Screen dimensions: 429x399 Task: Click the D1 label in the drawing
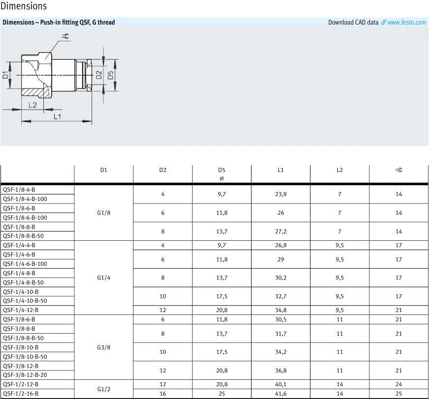point(5,75)
